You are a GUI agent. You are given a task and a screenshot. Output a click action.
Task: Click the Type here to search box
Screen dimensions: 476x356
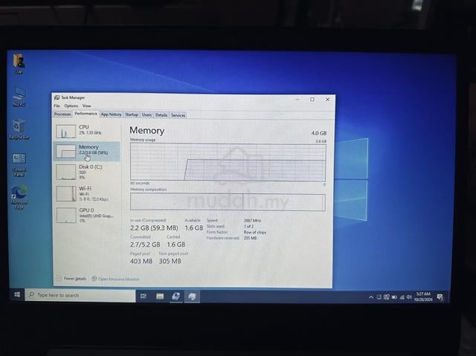[80, 295]
